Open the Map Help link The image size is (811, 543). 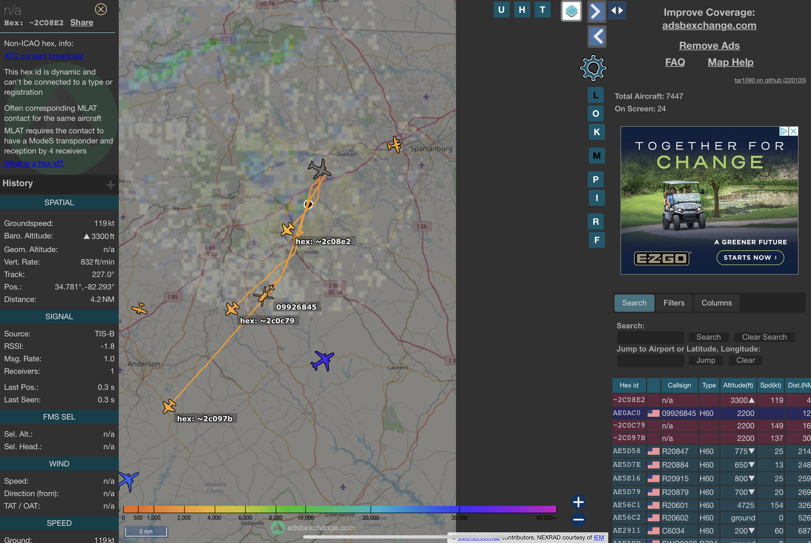(x=730, y=62)
